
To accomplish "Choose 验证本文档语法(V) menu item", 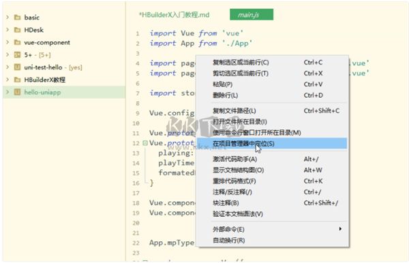I will click(x=272, y=214).
